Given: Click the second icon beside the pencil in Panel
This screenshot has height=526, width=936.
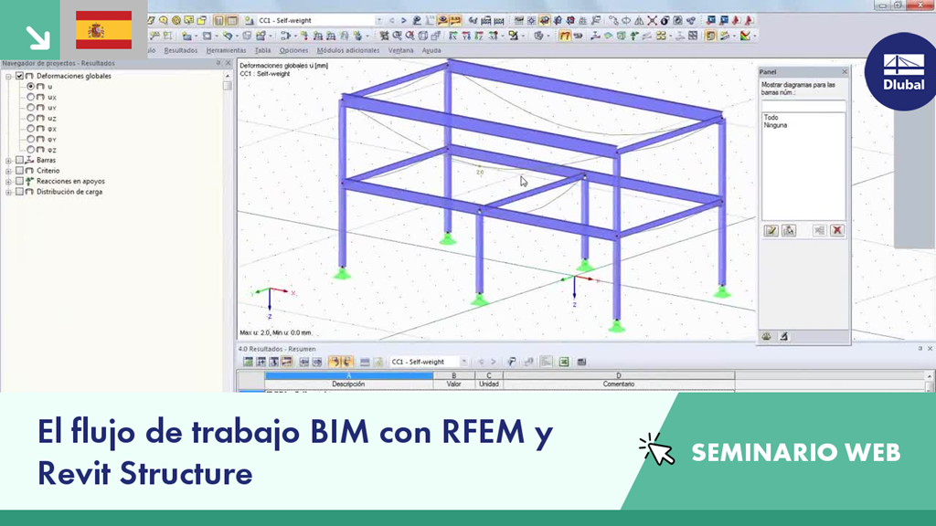Looking at the screenshot, I should click(789, 230).
